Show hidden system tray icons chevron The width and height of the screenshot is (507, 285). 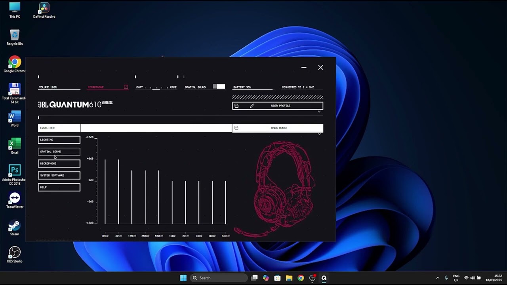[x=438, y=278]
